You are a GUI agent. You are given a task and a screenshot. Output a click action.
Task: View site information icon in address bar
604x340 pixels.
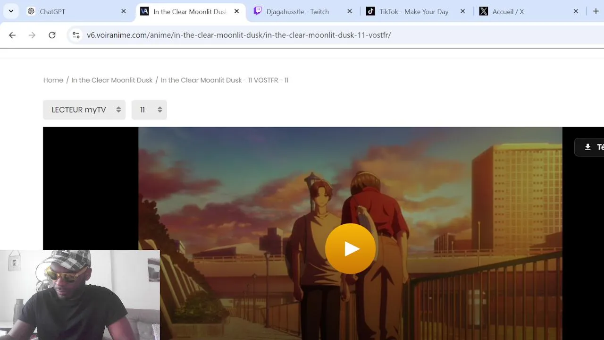[x=76, y=35]
